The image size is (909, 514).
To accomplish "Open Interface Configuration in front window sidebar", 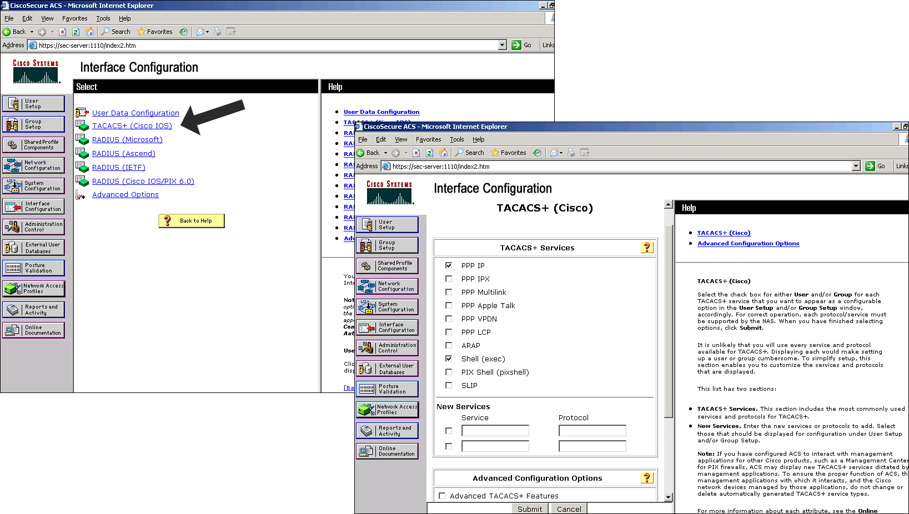I will [x=387, y=327].
